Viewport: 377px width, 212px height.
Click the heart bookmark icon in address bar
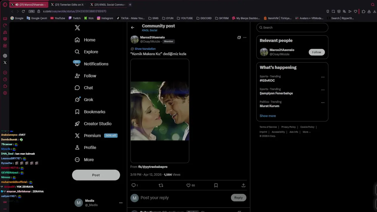pos(355,11)
